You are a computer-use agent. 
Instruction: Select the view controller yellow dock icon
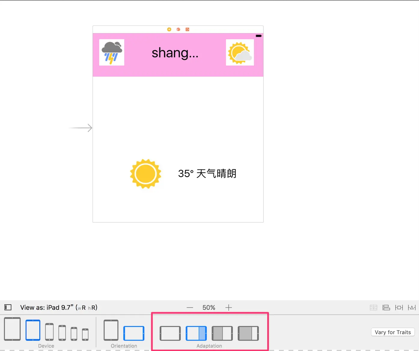[x=169, y=29]
